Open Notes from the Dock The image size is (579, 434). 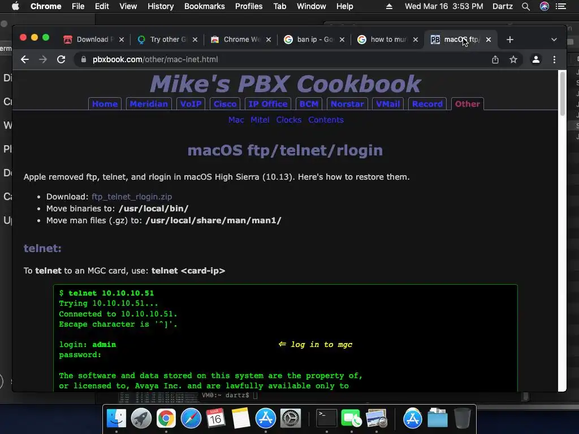pyautogui.click(x=241, y=419)
